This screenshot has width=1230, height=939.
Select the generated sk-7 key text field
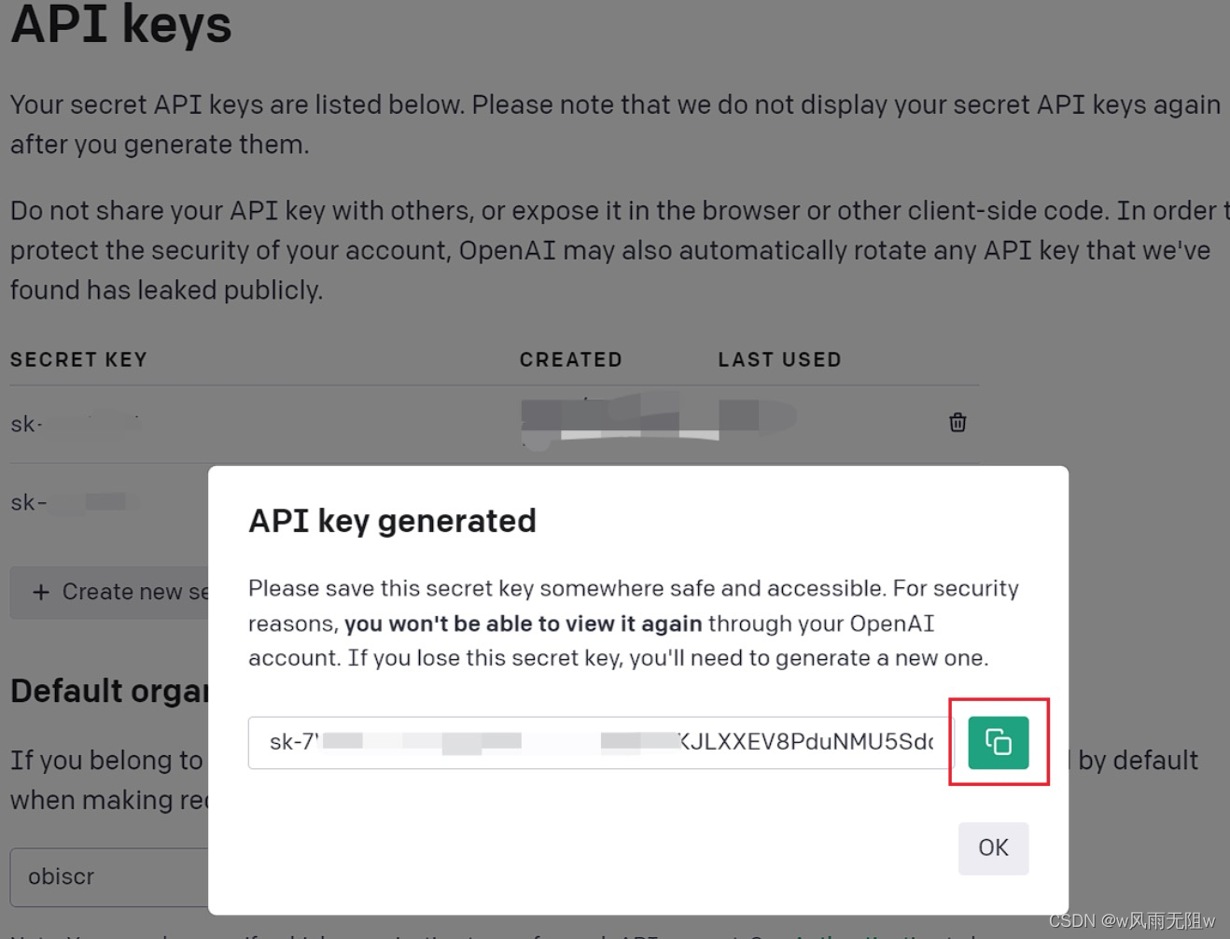point(601,742)
